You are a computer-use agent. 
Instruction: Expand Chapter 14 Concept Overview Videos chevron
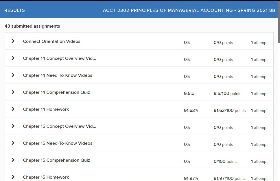13,58
